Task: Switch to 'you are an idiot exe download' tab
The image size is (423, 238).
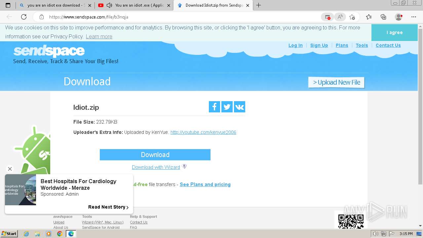Action: (56, 5)
